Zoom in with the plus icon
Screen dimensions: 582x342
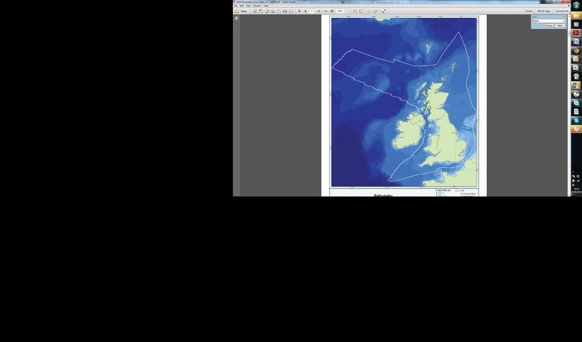point(332,11)
